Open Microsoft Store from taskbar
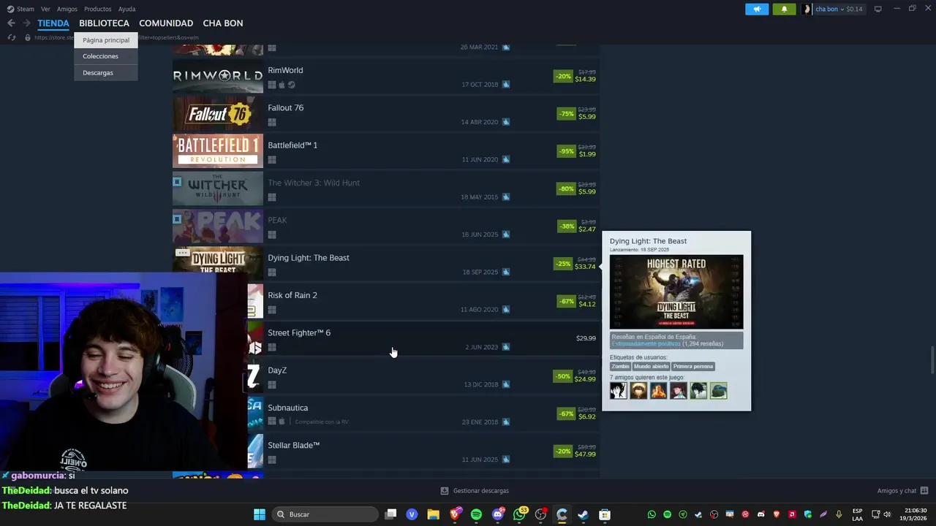Viewport: 936px width, 526px height. click(605, 514)
